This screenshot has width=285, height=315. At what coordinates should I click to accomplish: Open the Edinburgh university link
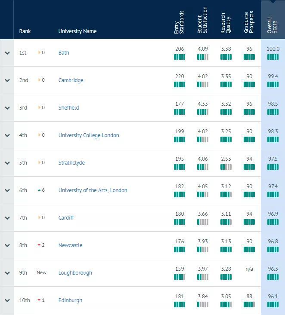pyautogui.click(x=70, y=300)
